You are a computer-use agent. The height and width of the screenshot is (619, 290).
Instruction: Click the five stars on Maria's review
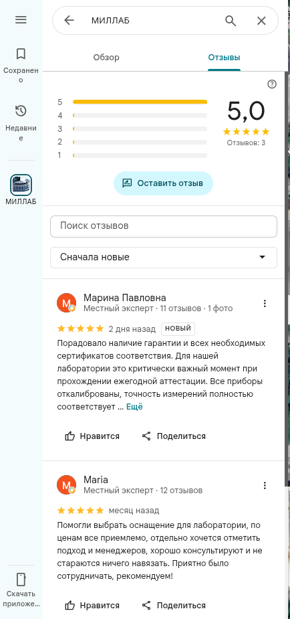80,511
